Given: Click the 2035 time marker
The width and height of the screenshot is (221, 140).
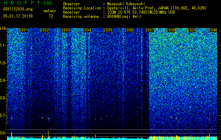Looking at the screenshot, I should [108, 30].
